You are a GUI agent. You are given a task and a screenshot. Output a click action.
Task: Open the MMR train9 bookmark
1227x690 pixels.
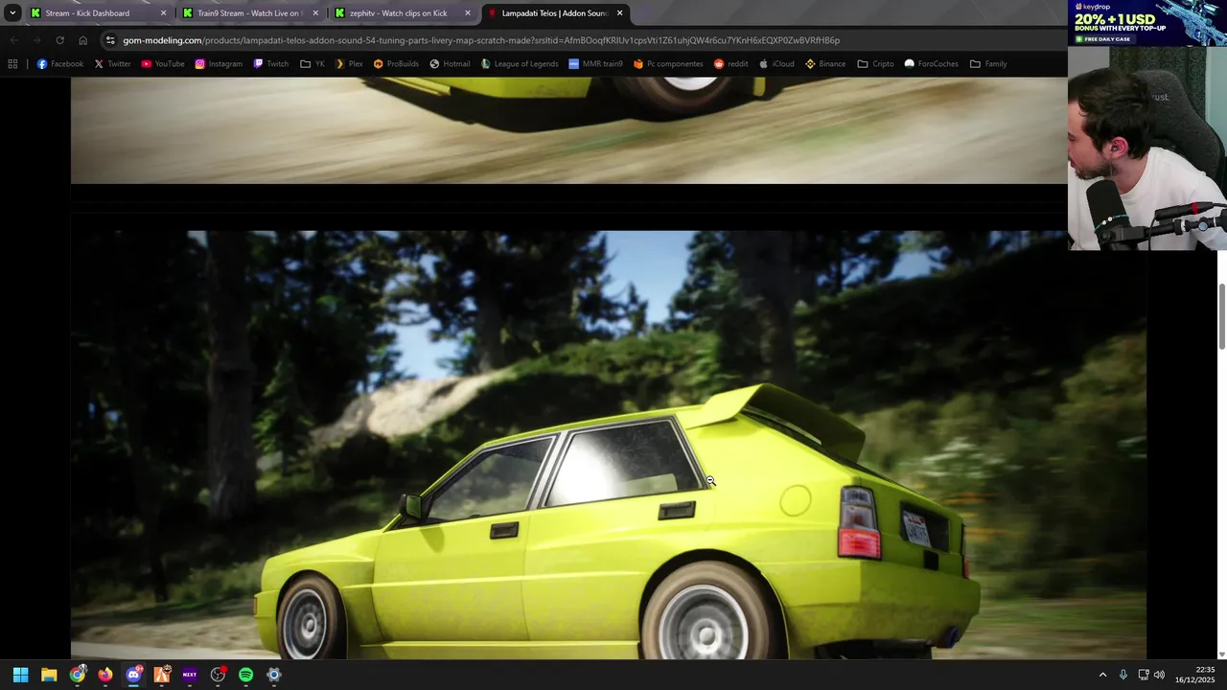(595, 64)
